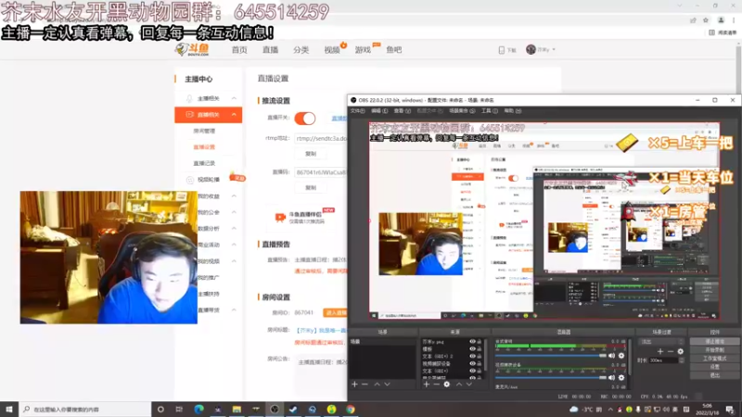Expand the 数据分析 sidebar section
The image size is (742, 417).
pyautogui.click(x=235, y=228)
